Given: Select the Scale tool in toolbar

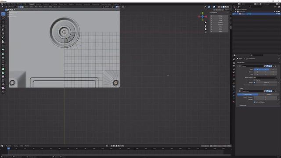Looking at the screenshot, I should (x=3, y=29).
